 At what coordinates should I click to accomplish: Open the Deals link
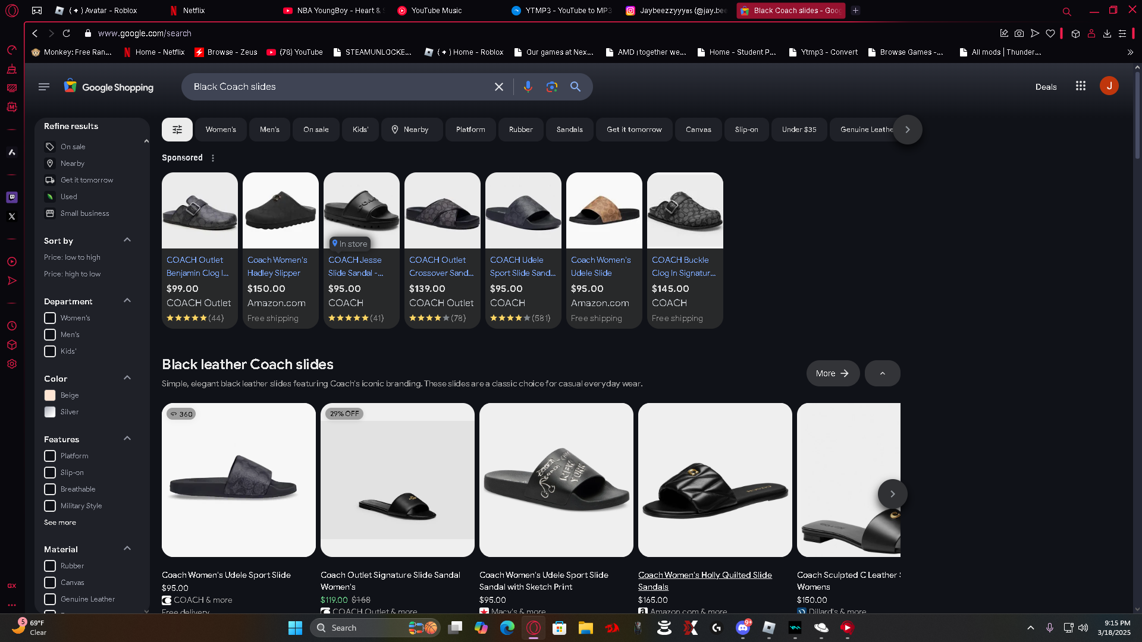pyautogui.click(x=1046, y=87)
